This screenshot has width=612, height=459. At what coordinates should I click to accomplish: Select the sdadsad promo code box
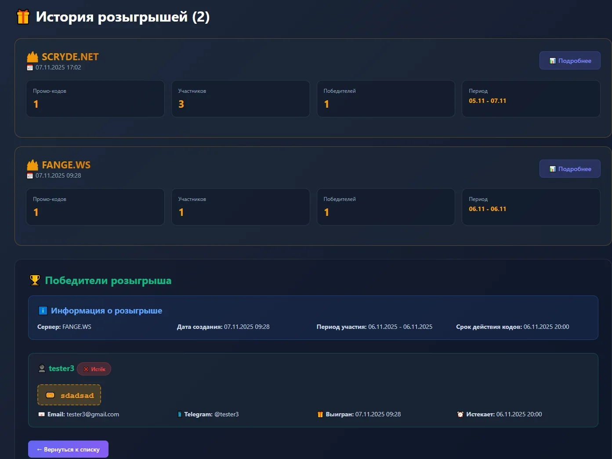(x=69, y=395)
